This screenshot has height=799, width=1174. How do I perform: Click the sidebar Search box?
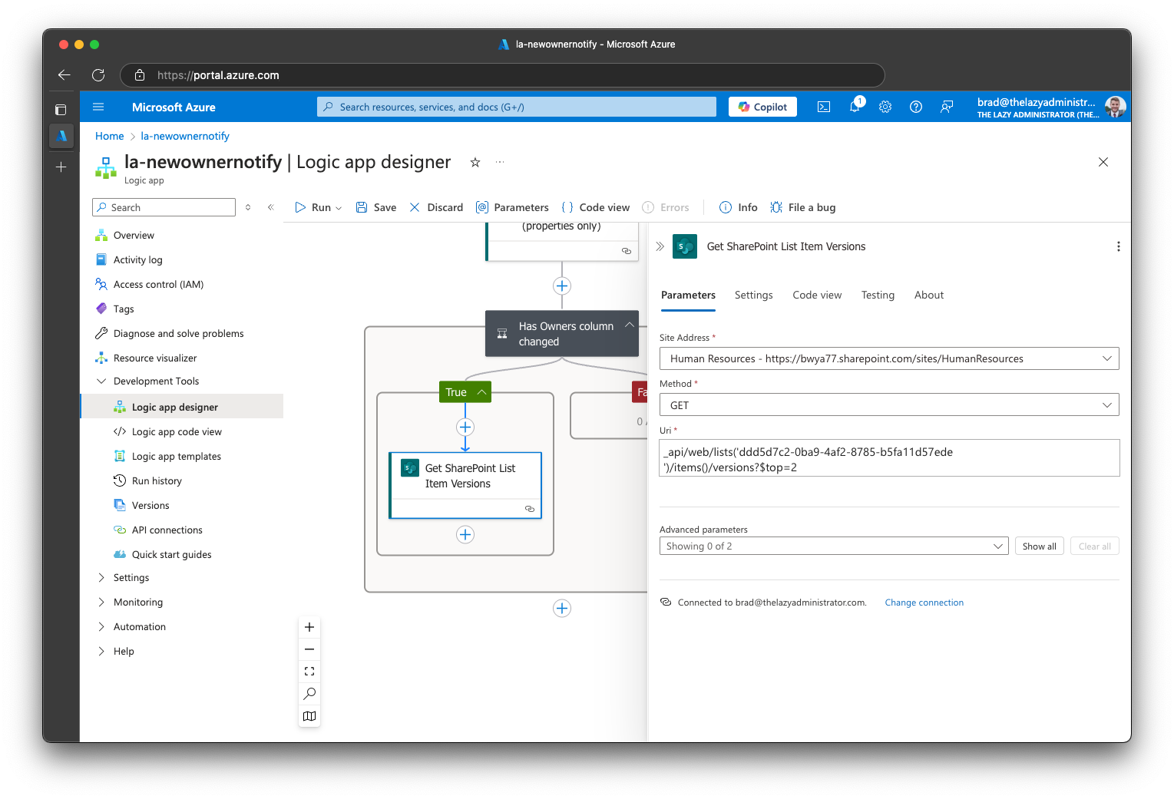coord(164,207)
